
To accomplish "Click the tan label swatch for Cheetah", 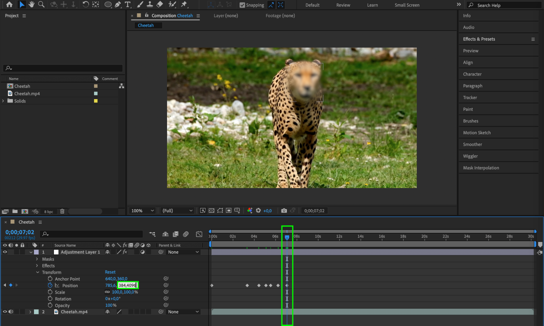I will [x=96, y=86].
